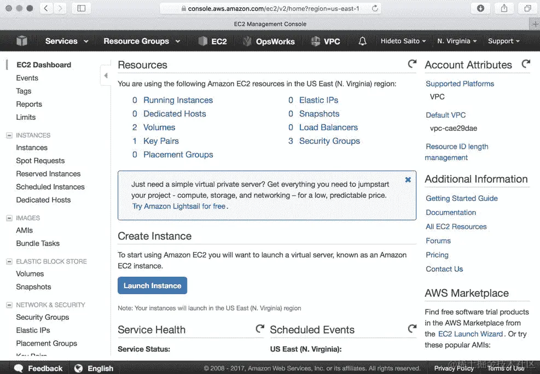The width and height of the screenshot is (540, 374).
Task: Open Dedicated Hosts in the sidebar
Action: pyautogui.click(x=43, y=200)
